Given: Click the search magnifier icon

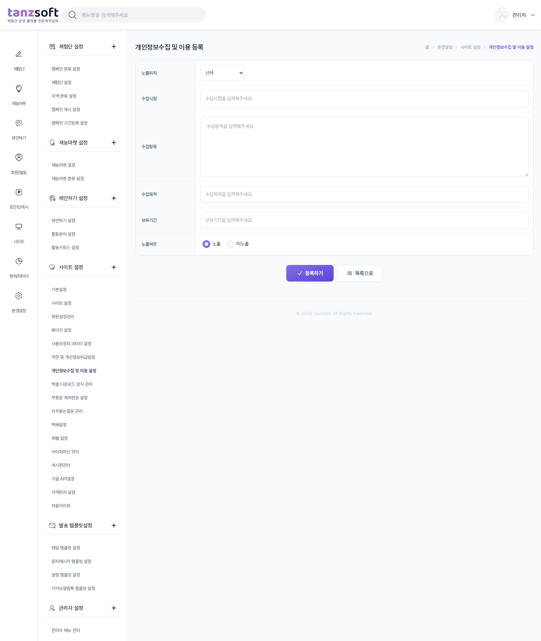Looking at the screenshot, I should (73, 15).
